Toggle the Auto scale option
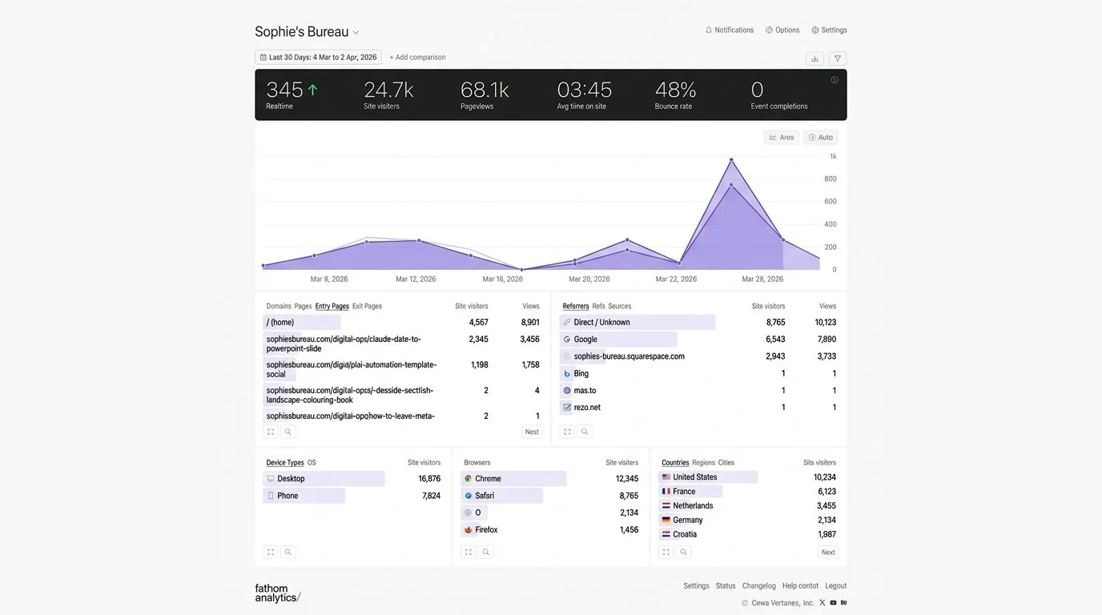The image size is (1102, 615). click(820, 137)
